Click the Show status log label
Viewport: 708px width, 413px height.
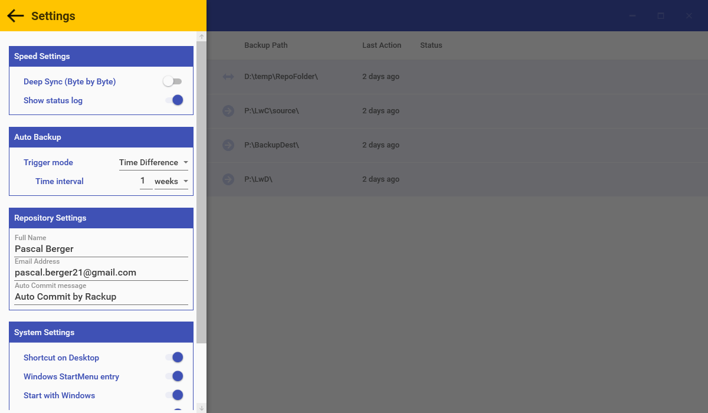point(53,101)
